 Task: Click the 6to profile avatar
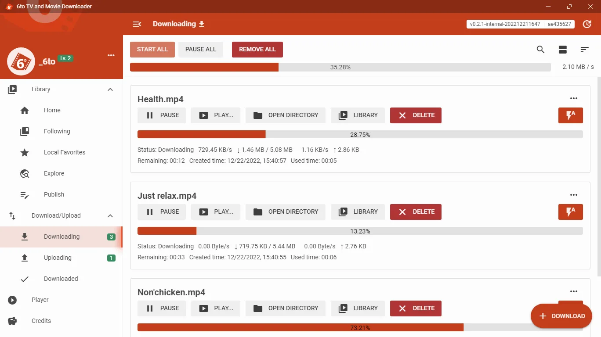coord(21,61)
